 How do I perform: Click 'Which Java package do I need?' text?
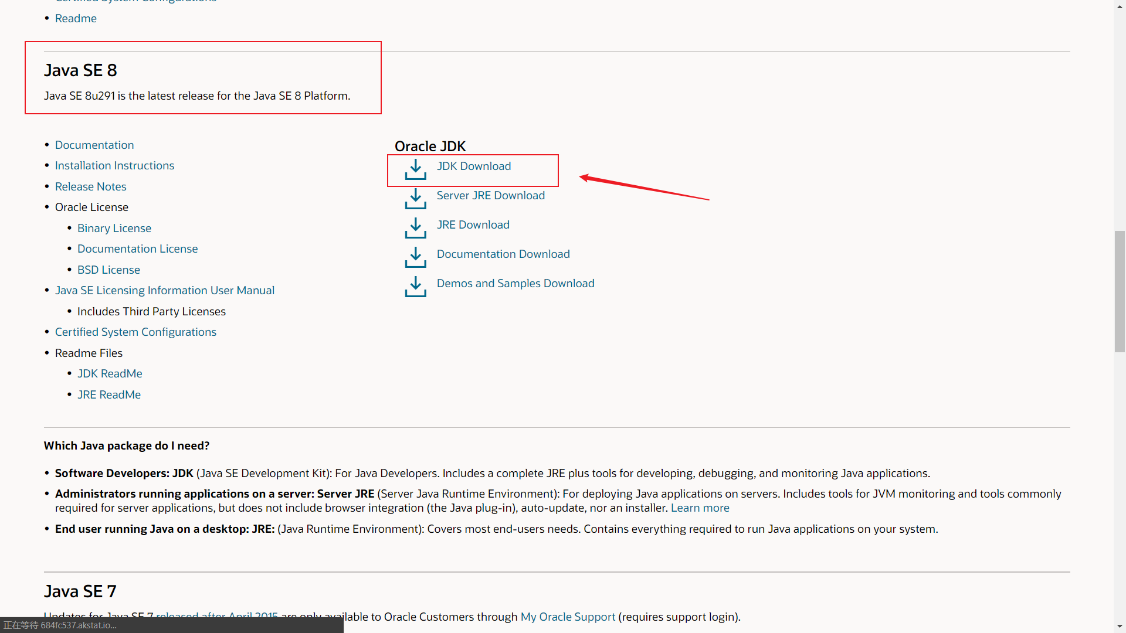pyautogui.click(x=127, y=446)
